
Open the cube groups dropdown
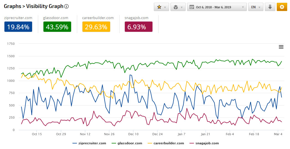[x=178, y=7]
